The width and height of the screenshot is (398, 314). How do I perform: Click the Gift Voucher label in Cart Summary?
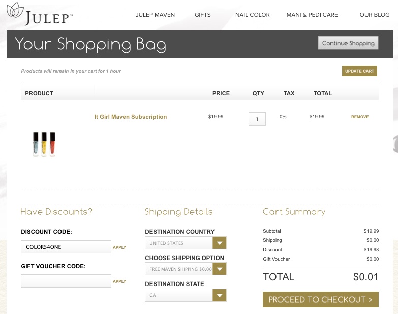point(276,259)
